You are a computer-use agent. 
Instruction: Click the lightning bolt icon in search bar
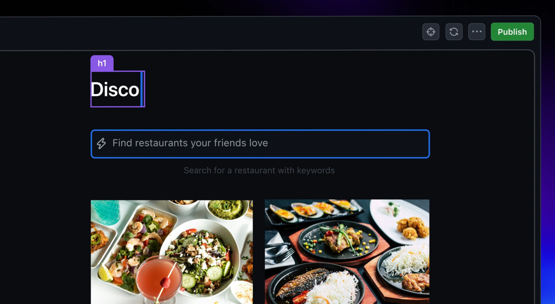click(x=101, y=143)
